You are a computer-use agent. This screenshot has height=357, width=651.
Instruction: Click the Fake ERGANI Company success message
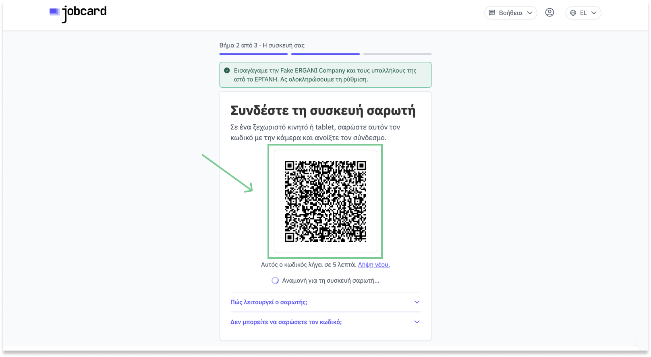coord(325,75)
